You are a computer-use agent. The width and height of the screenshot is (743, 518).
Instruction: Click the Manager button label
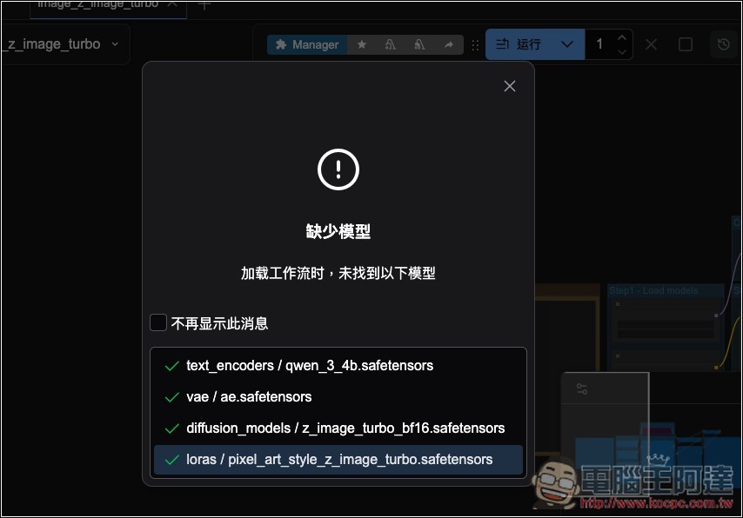pos(315,44)
